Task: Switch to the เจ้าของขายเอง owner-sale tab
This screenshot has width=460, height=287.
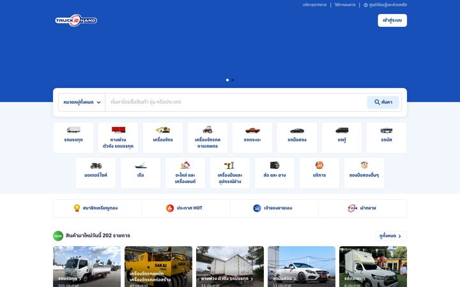Action: 274,208
